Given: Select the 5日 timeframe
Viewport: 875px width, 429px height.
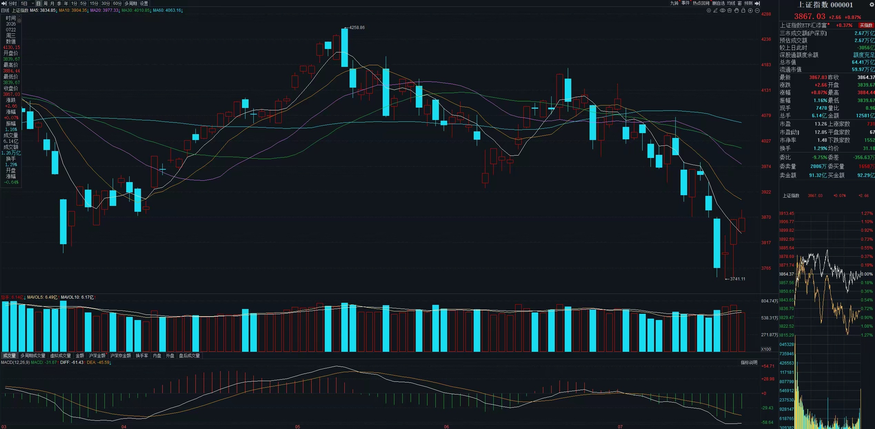Looking at the screenshot, I should 24,3.
